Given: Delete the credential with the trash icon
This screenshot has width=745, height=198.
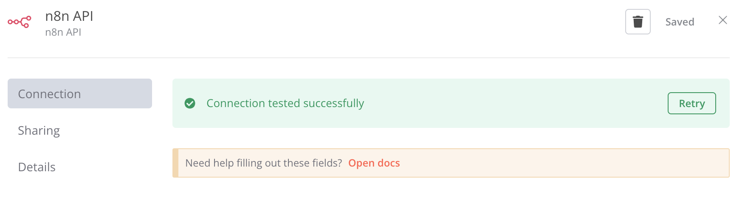Looking at the screenshot, I should [x=638, y=22].
